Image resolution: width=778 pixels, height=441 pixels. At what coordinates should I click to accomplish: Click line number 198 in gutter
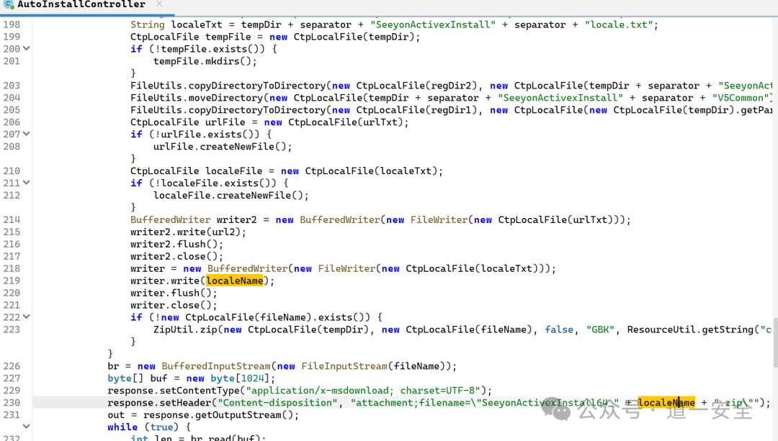(12, 24)
